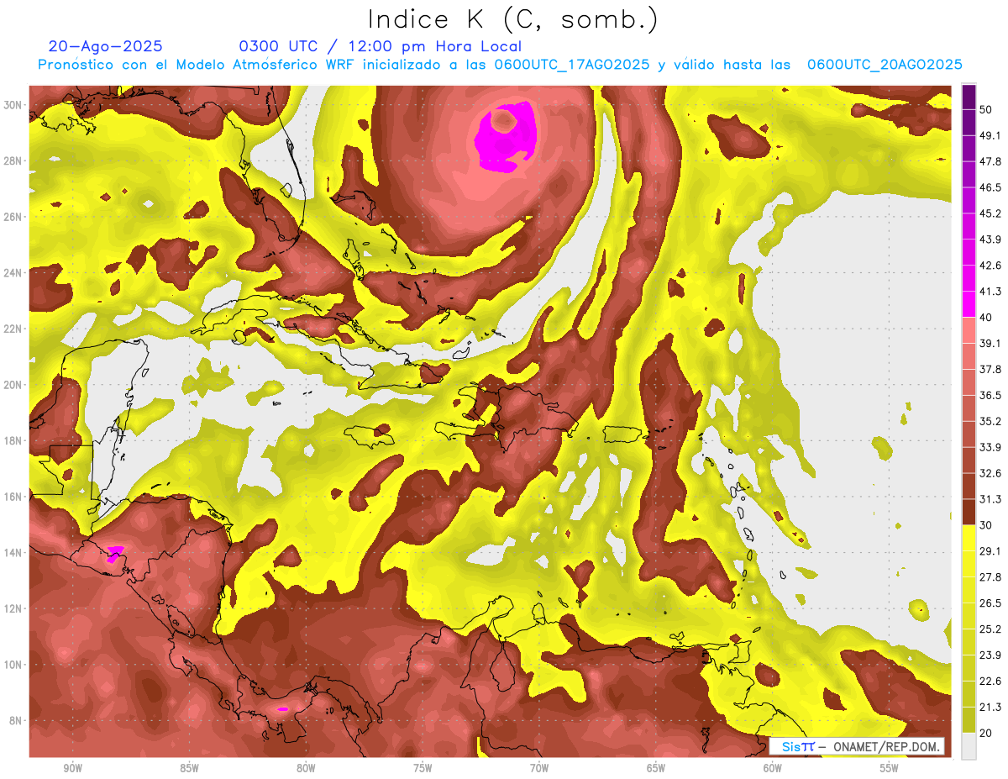The image size is (1008, 779).
Task: Click the '26N' latitude label
Action: tap(13, 216)
